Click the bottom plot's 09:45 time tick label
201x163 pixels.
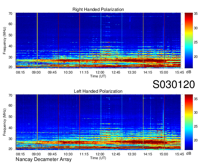point(52,154)
